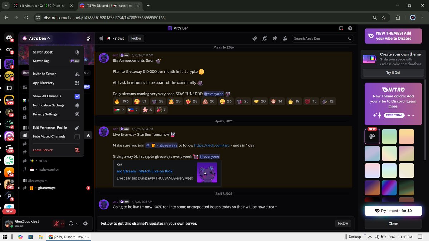This screenshot has height=241, width=429.
Task: Open Server Boost menu entry
Action: point(56,52)
